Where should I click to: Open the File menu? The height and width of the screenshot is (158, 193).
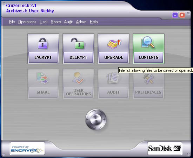coord(12,22)
